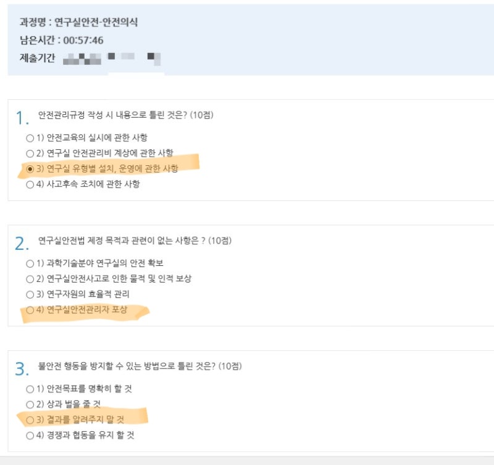The image size is (494, 465).
Task: Click the large number 1 question marker
Action: [x=22, y=118]
